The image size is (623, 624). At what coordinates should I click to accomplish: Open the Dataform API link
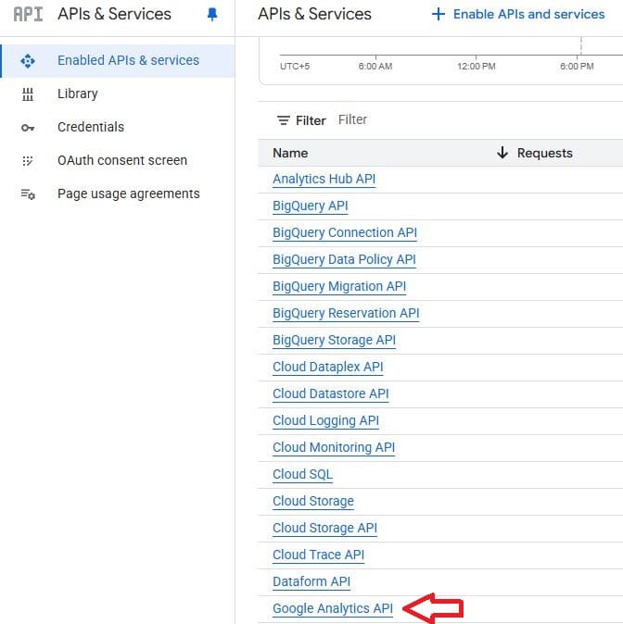311,581
